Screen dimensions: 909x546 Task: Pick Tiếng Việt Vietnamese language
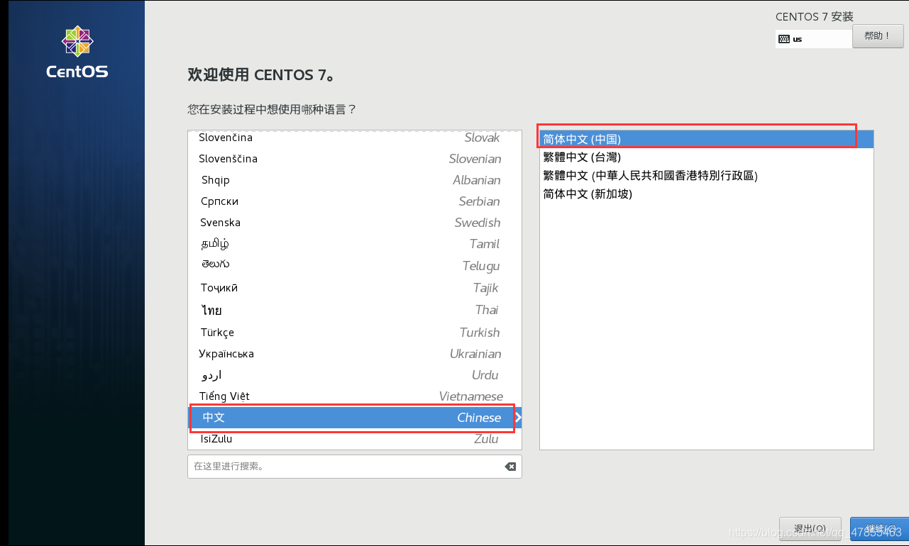[355, 396]
